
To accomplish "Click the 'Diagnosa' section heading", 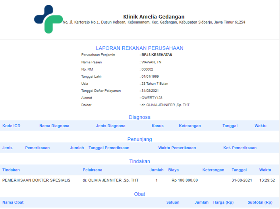I will click(x=140, y=117).
